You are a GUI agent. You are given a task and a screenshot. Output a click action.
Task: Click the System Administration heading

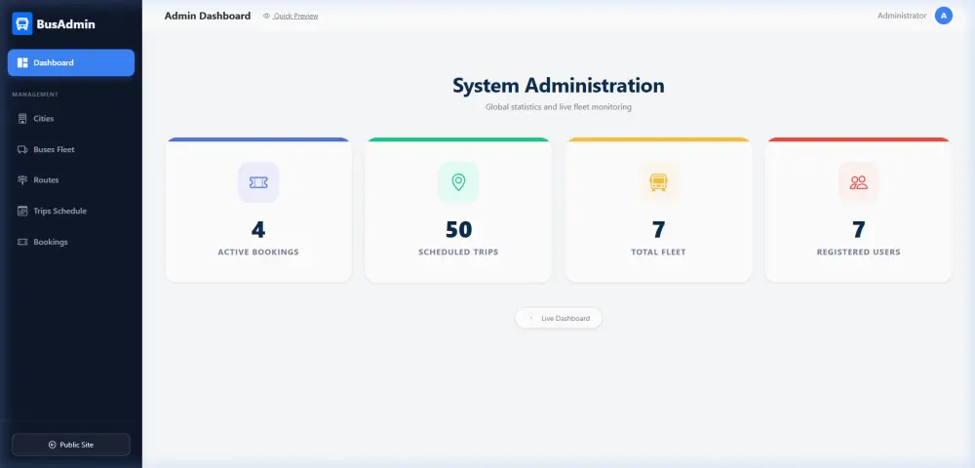pyautogui.click(x=559, y=86)
